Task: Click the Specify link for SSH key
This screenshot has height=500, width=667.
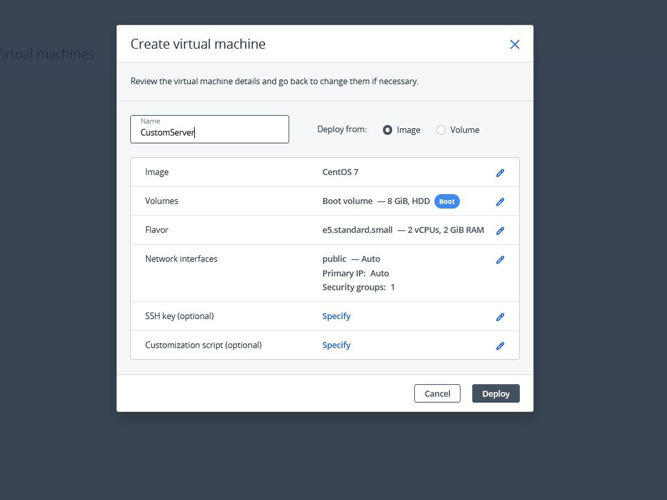Action: tap(336, 316)
